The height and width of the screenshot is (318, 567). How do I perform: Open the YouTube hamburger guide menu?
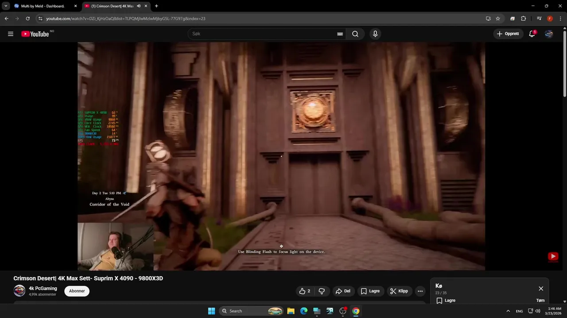11,34
